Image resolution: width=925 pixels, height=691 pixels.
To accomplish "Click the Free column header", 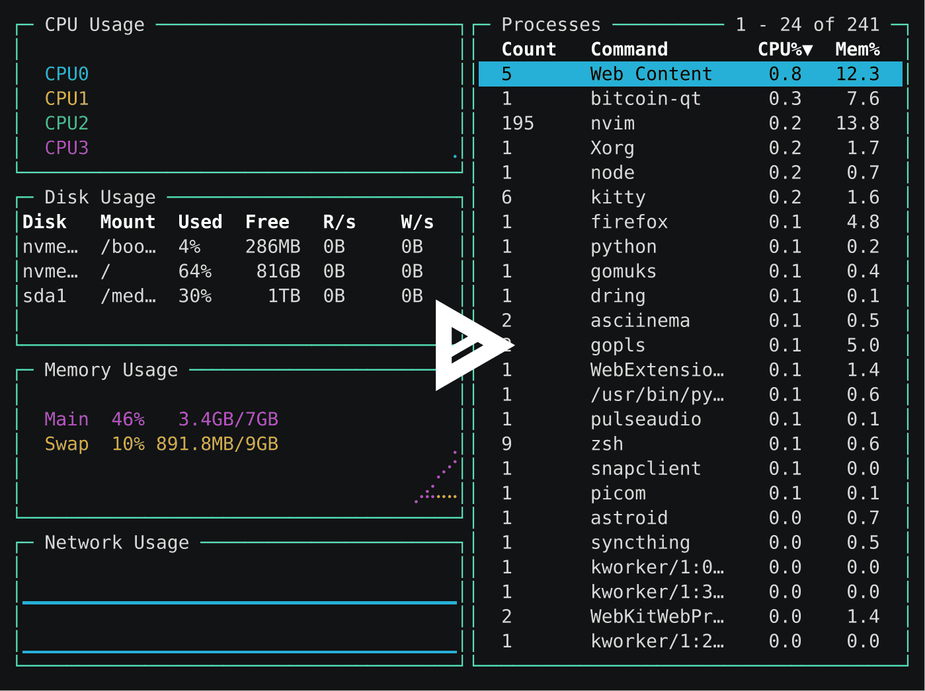I will click(x=267, y=222).
